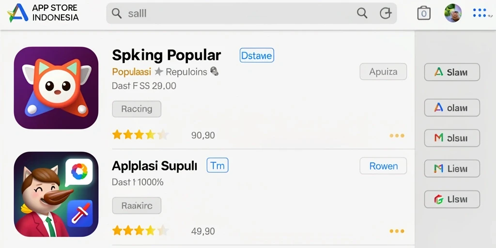Select the Tm tag badge
Viewport: 496px width, 248px height.
pos(217,166)
